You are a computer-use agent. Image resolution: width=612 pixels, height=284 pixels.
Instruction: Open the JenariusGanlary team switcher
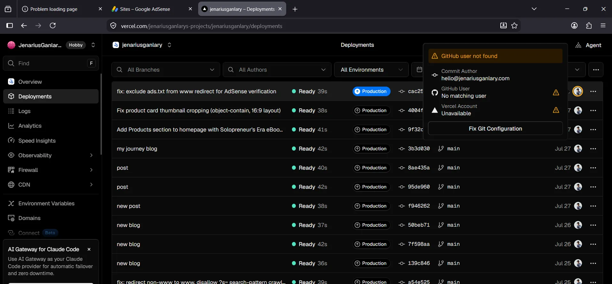click(93, 45)
